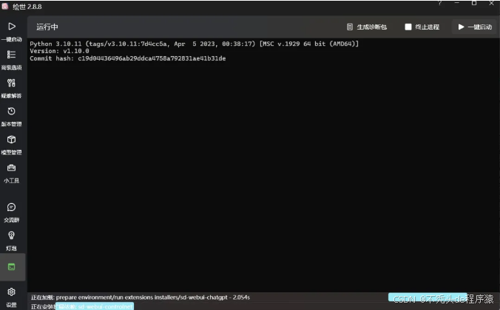This screenshot has width=500, height=310.
Task: Open 小工具 toolbox page
Action: 12,173
